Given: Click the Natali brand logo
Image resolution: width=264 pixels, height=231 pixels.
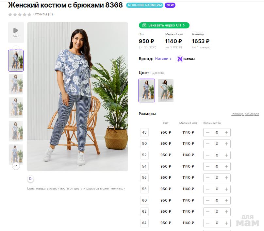Looking at the screenshot, I should click(x=186, y=59).
